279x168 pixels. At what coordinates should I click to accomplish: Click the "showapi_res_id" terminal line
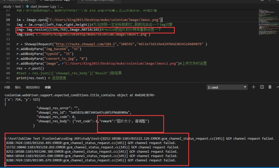(84, 113)
